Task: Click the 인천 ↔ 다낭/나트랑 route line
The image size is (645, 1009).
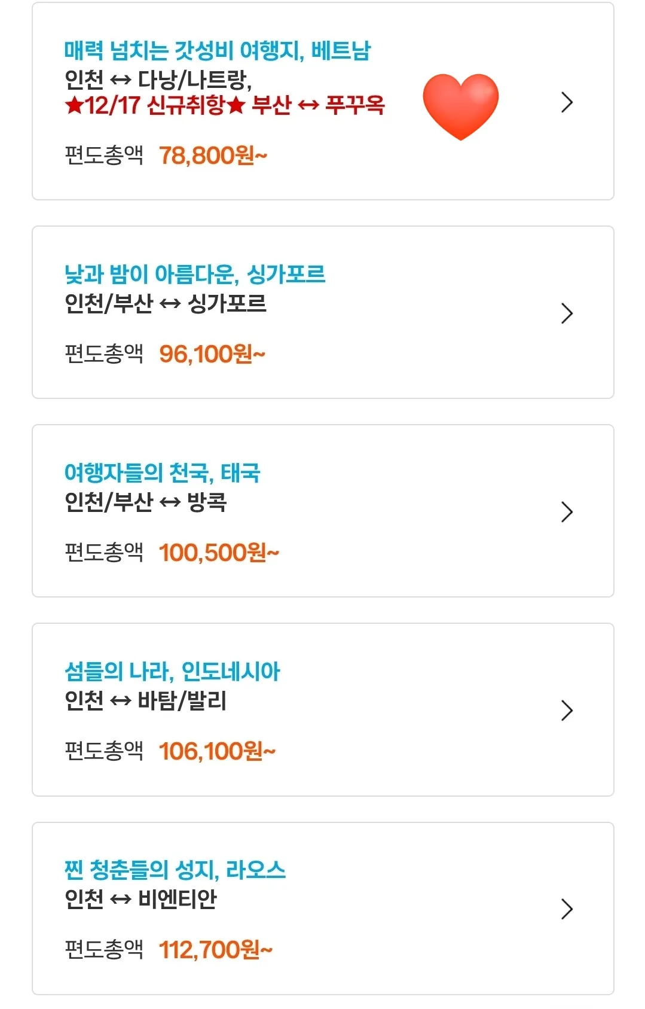Action: tap(158, 80)
